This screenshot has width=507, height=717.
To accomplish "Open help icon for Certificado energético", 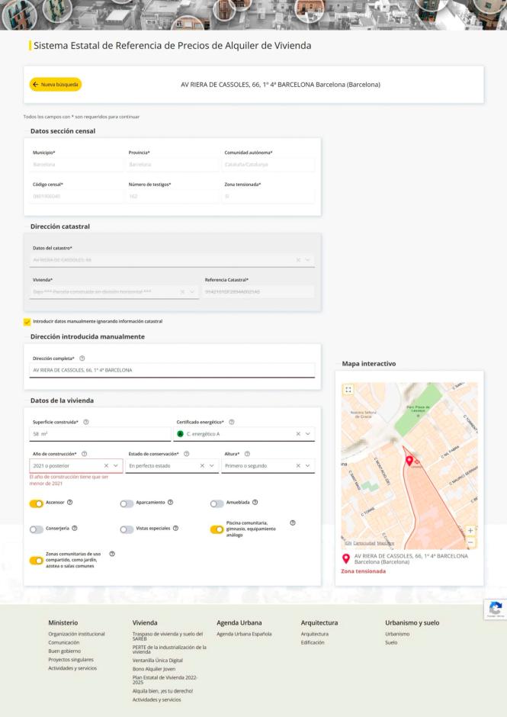I will (x=231, y=422).
